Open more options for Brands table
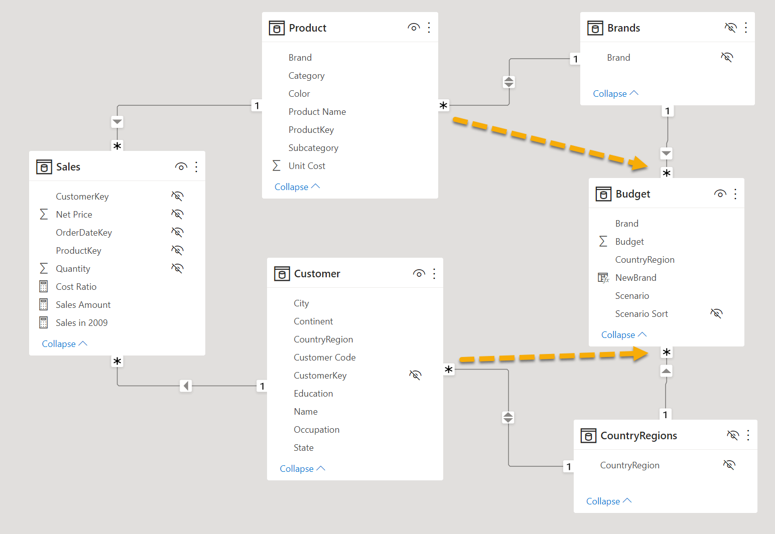Viewport: 775px width, 534px height. (x=746, y=28)
